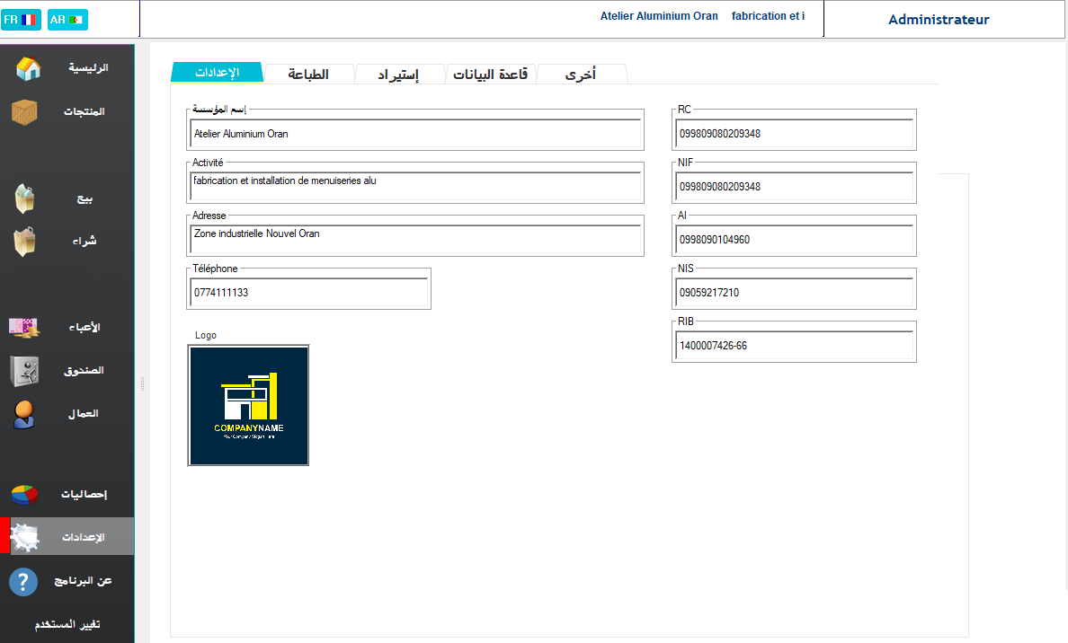This screenshot has height=643, width=1068.
Task: Click the question mark about icon
Action: (x=23, y=581)
